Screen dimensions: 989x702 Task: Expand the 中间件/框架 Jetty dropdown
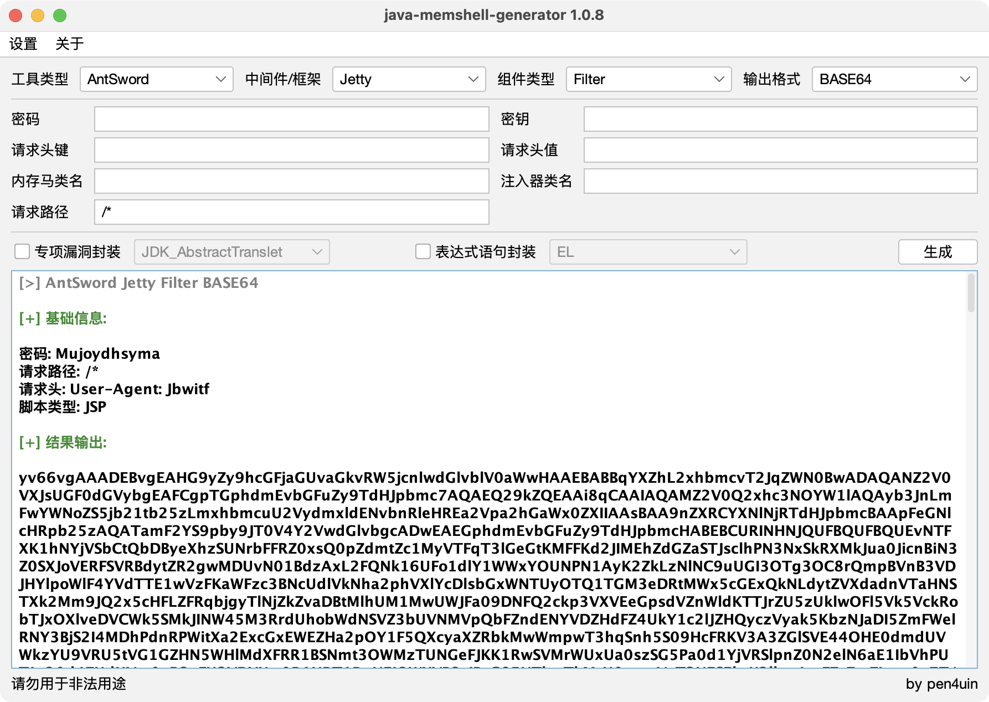click(x=409, y=79)
